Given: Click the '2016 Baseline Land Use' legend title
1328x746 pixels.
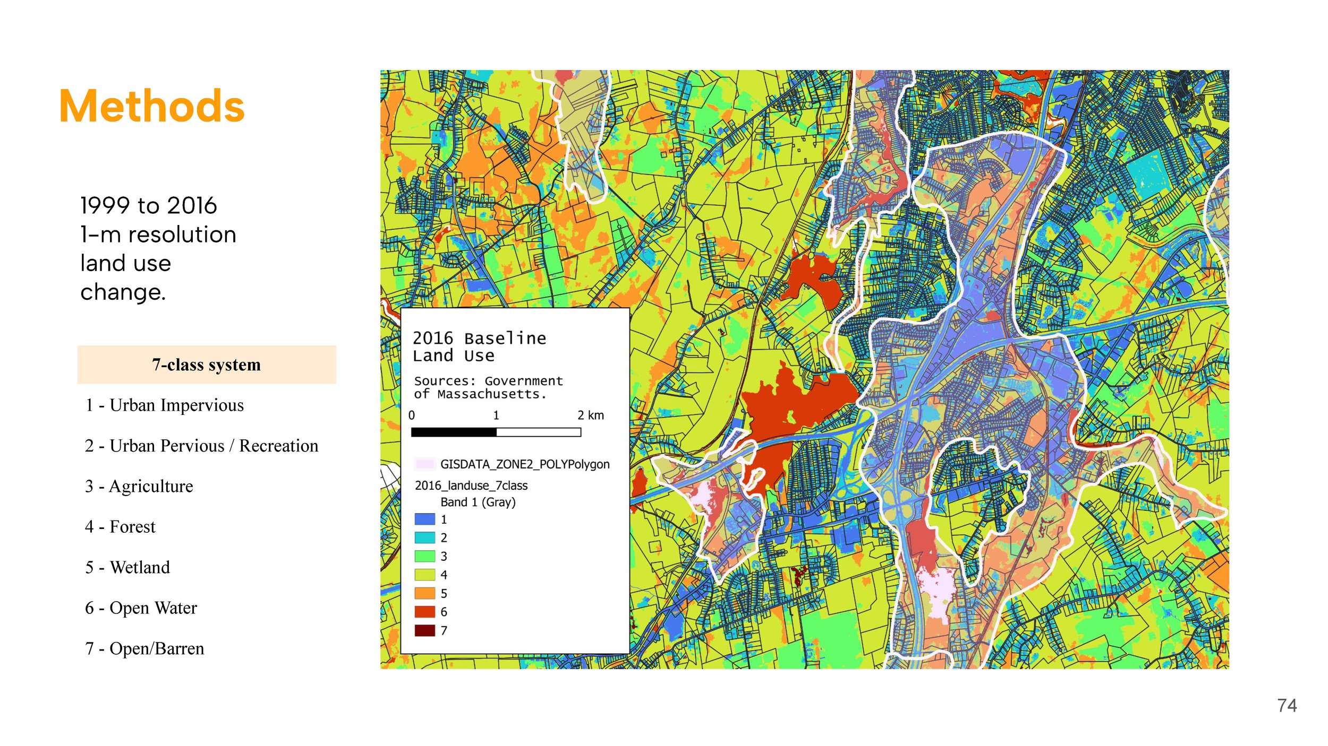Looking at the screenshot, I should pyautogui.click(x=479, y=347).
